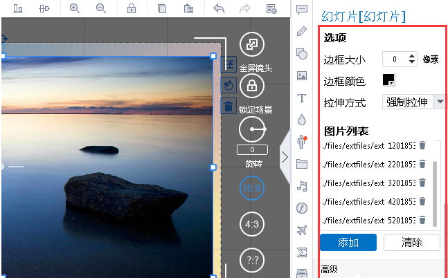Viewport: 448px width, 278px height.
Task: Delete image ext 420185 with its trash icon
Action: pos(422,201)
